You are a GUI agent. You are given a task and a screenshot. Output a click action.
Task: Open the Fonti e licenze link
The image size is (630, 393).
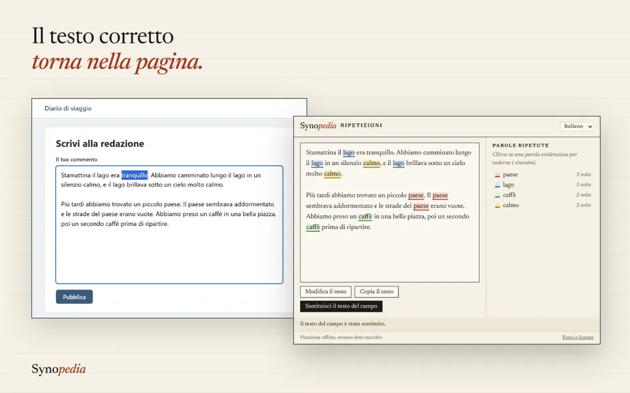click(577, 337)
